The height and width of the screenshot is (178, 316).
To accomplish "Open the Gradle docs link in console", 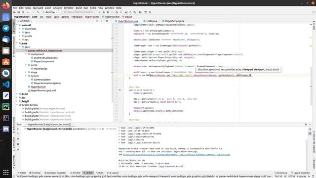I will [176, 155].
